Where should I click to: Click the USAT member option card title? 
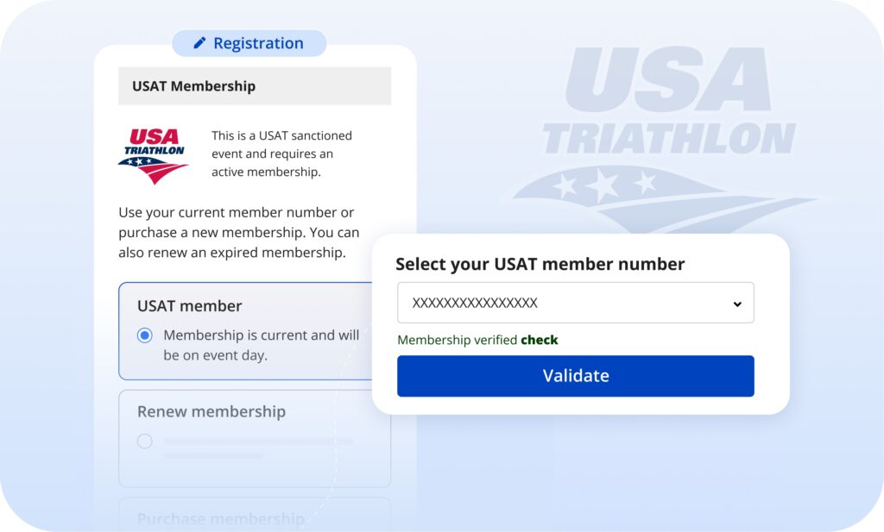pyautogui.click(x=190, y=306)
